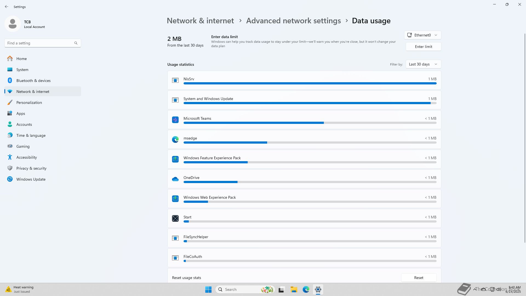Click the Microsoft Teams app icon
Image resolution: width=526 pixels, height=296 pixels.
pos(175,120)
